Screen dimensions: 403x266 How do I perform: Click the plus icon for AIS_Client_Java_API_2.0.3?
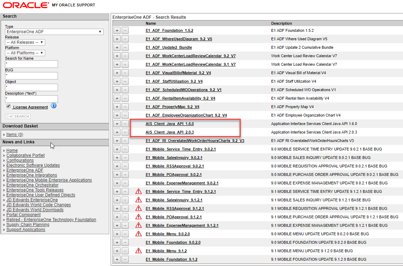[117, 132]
